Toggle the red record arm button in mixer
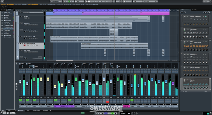The width and height of the screenshot is (212, 115). [x=107, y=102]
